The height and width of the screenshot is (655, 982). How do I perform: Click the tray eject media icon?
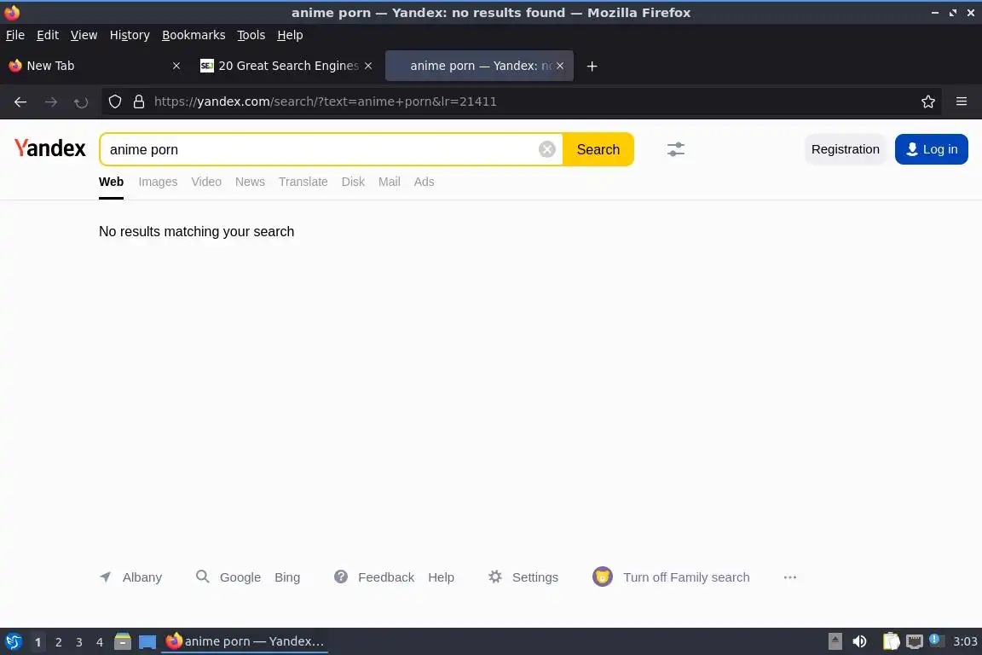click(x=835, y=641)
